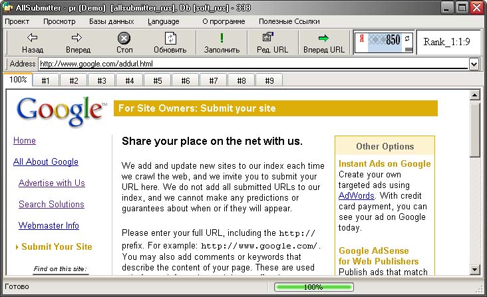Click the Yandex citation index 850 badge
The image size is (487, 297).
tap(384, 42)
